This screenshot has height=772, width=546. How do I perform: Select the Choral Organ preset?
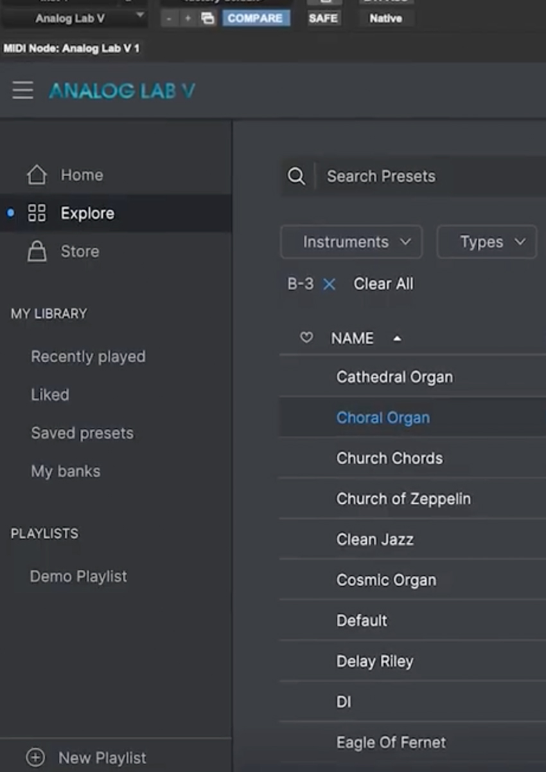[x=412, y=418]
